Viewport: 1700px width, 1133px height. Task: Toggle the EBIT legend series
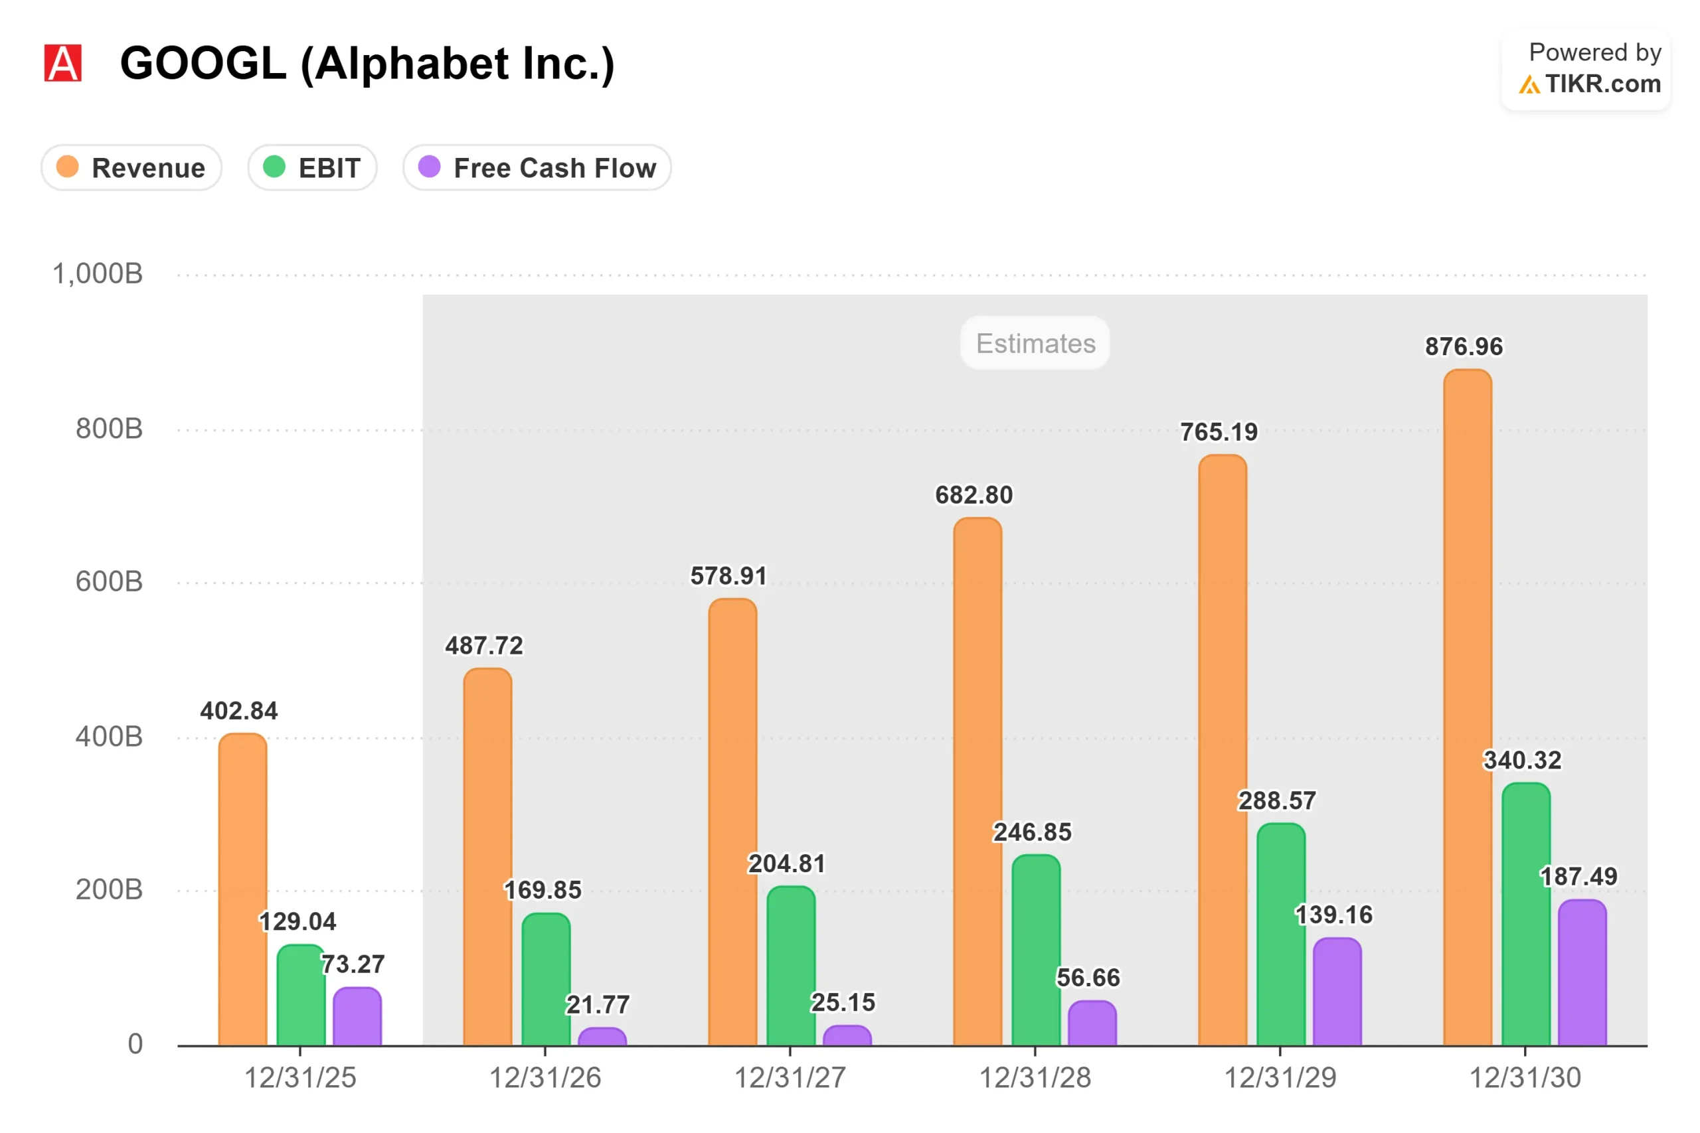tap(312, 168)
